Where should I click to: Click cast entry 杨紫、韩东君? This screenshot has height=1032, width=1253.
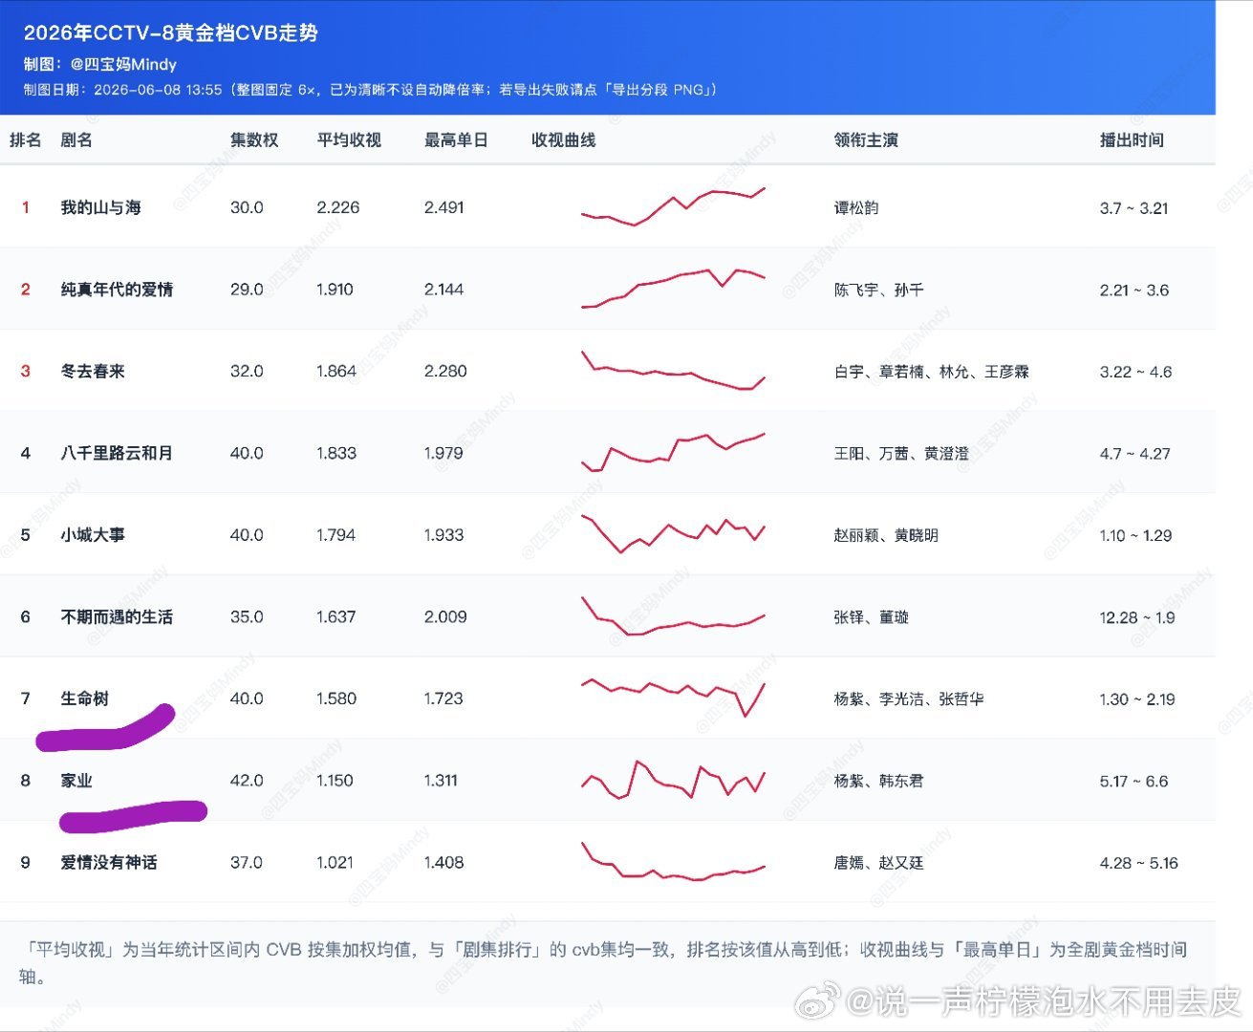(878, 781)
